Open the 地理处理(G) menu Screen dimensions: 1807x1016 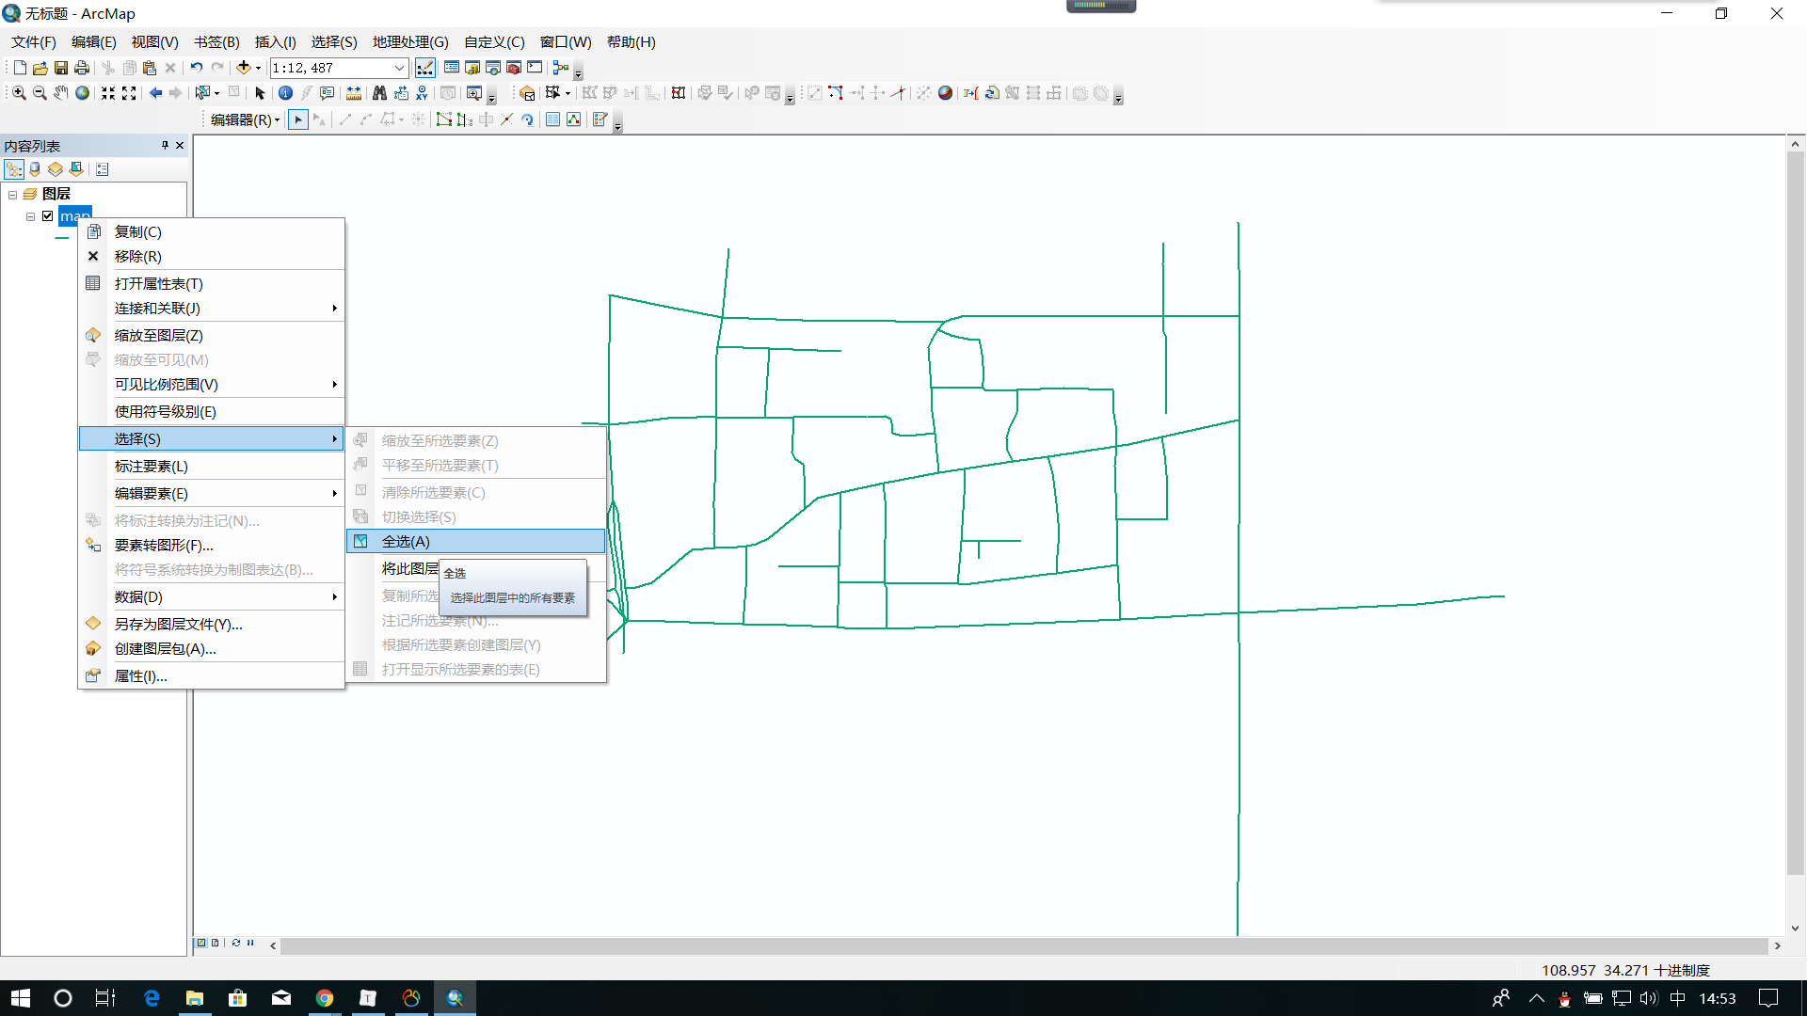[410, 42]
